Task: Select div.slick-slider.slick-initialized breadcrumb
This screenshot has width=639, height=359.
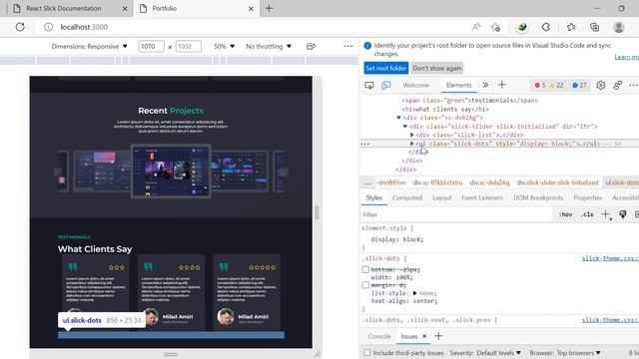Action: (557, 182)
